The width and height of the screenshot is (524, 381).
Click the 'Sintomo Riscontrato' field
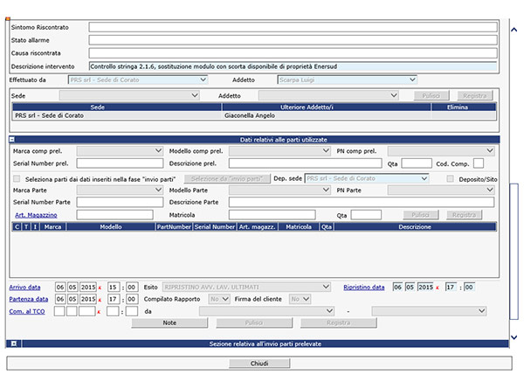click(x=293, y=27)
